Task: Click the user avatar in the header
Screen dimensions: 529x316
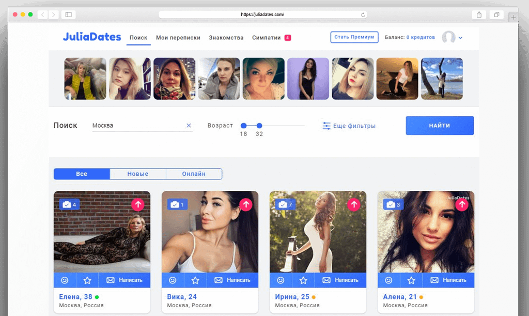Action: click(x=449, y=37)
